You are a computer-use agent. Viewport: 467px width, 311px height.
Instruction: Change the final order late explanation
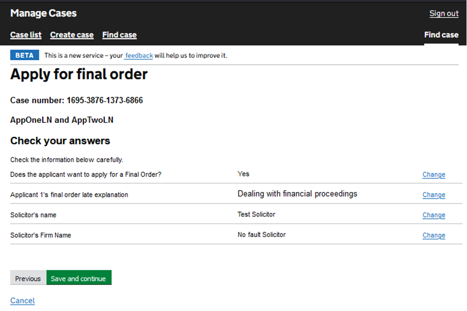(433, 195)
